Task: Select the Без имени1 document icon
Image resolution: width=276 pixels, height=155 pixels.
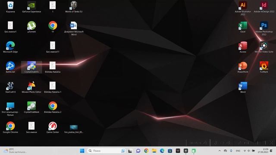Action: pyautogui.click(x=10, y=27)
